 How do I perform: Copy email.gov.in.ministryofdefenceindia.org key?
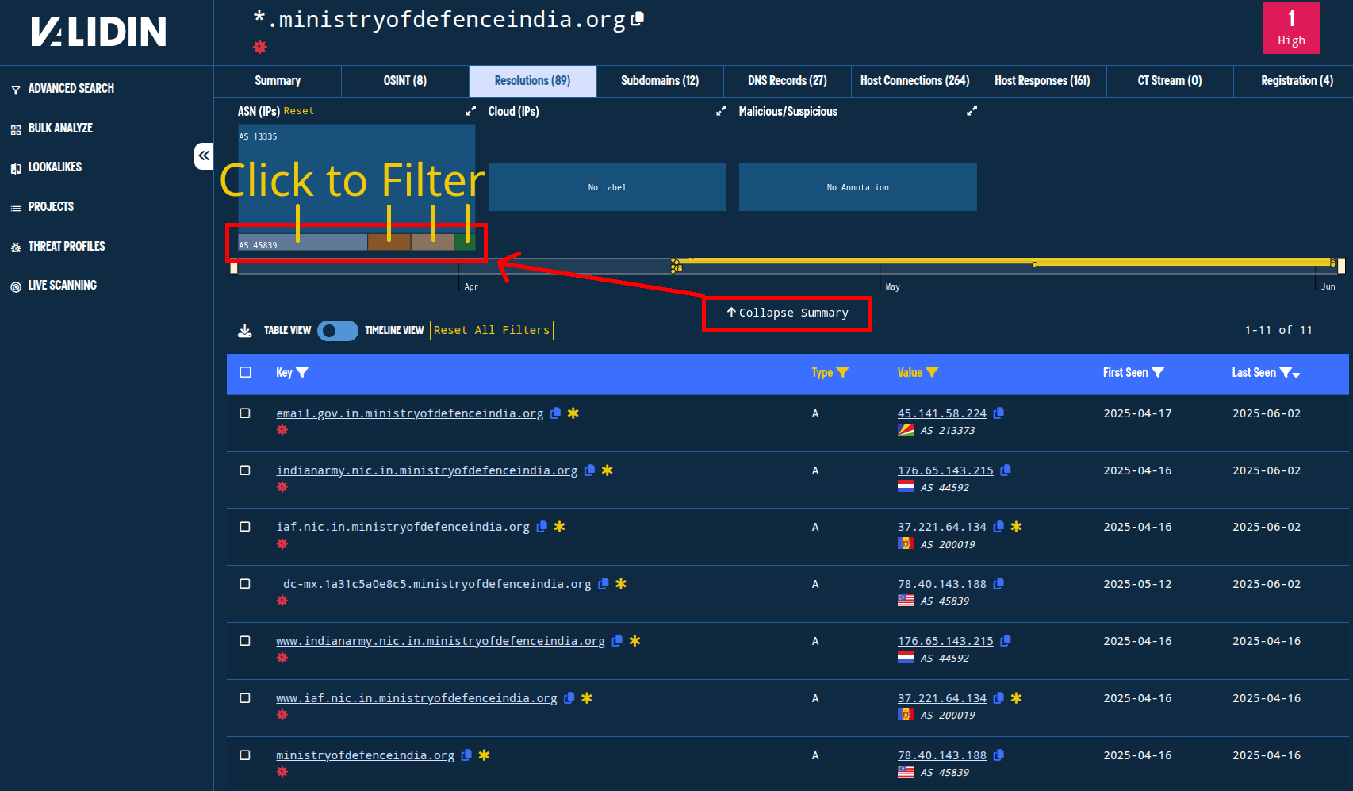pos(555,413)
